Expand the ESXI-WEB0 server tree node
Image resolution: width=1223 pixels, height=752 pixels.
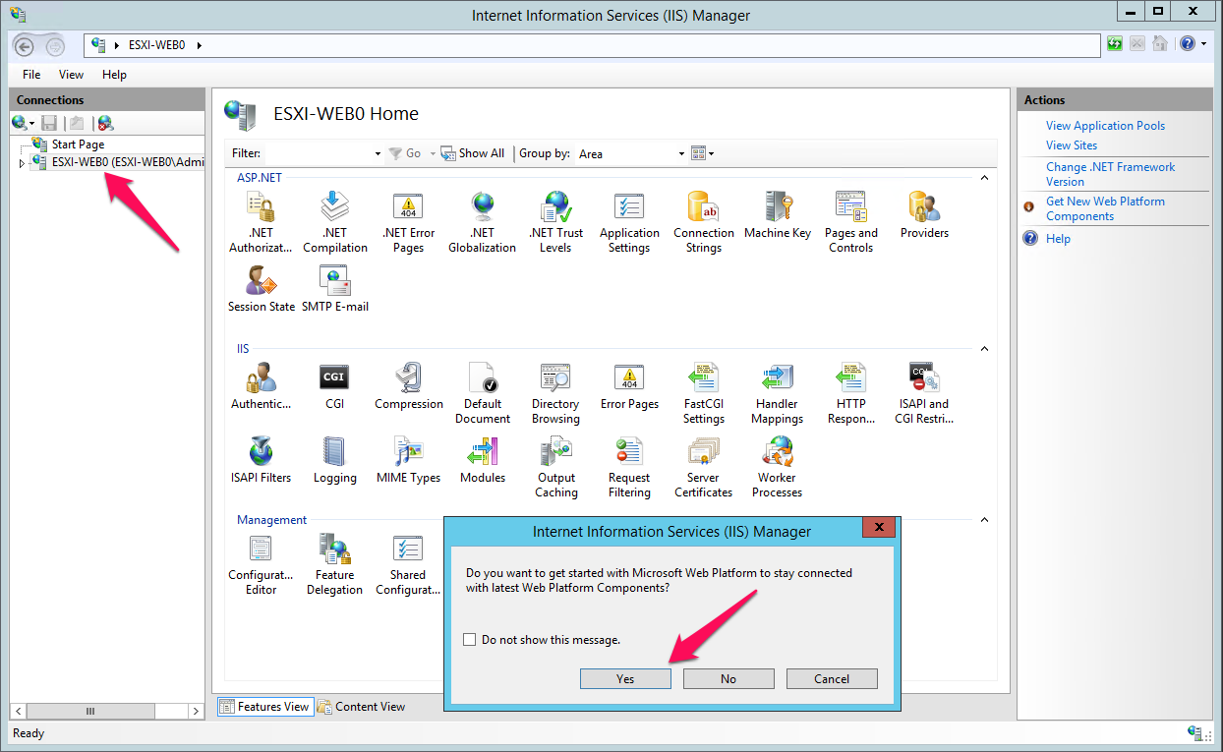coord(22,163)
